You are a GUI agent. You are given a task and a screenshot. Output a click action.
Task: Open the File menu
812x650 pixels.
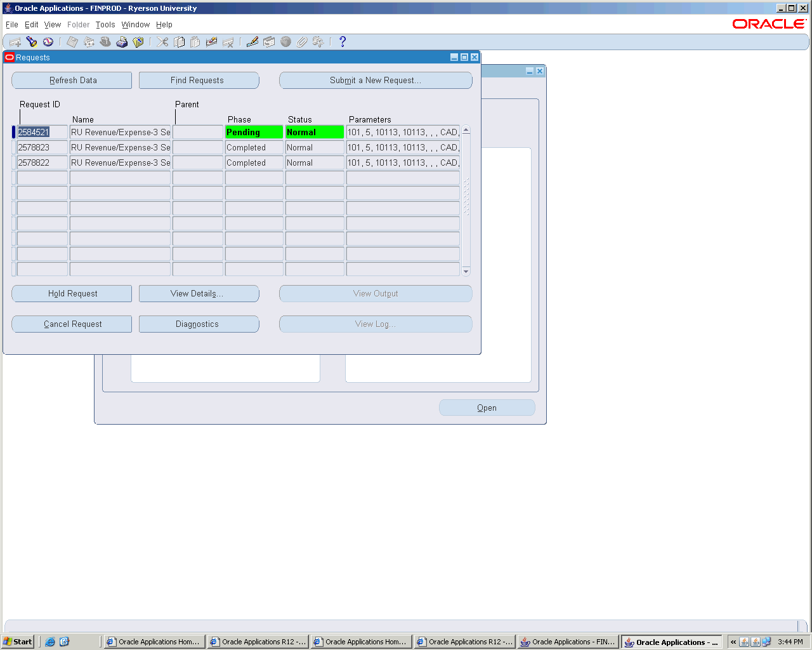click(12, 25)
